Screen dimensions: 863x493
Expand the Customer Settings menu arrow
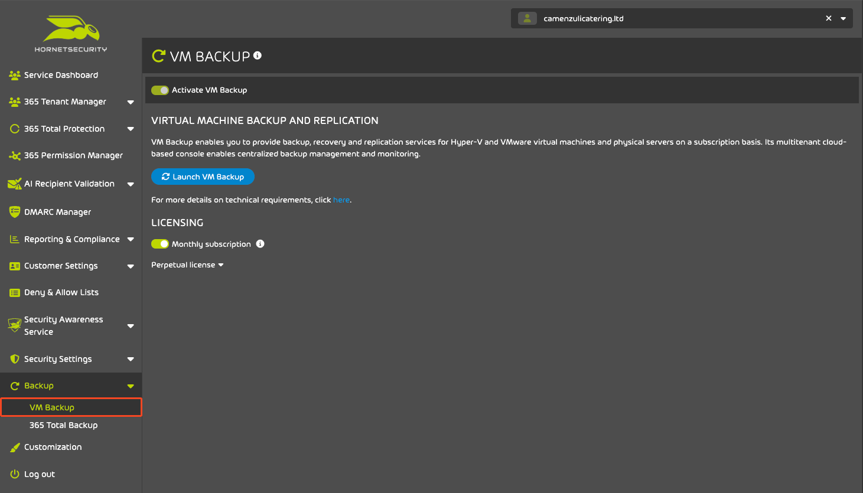(x=131, y=266)
